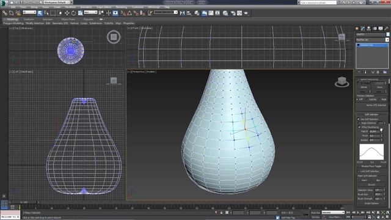This screenshot has width=391, height=220.
Task: Toggle Edge Distance checkbox
Action: (359, 123)
